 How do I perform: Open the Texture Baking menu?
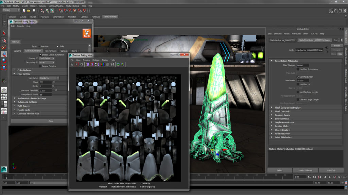tap(72, 6)
